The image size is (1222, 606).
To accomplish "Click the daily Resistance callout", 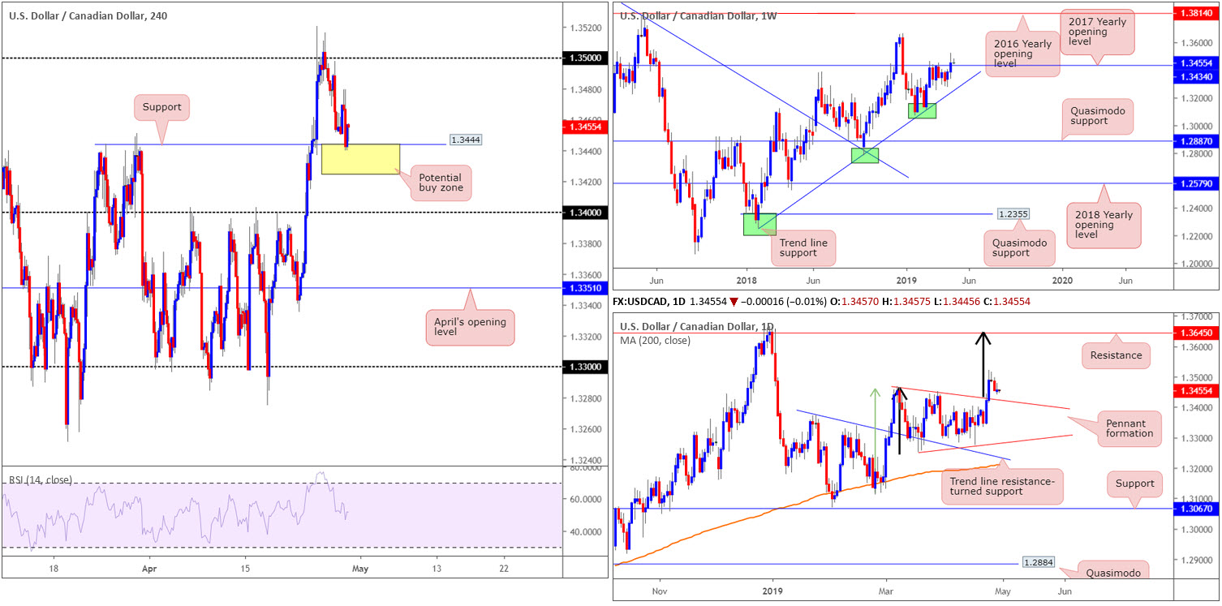I will (x=1117, y=355).
